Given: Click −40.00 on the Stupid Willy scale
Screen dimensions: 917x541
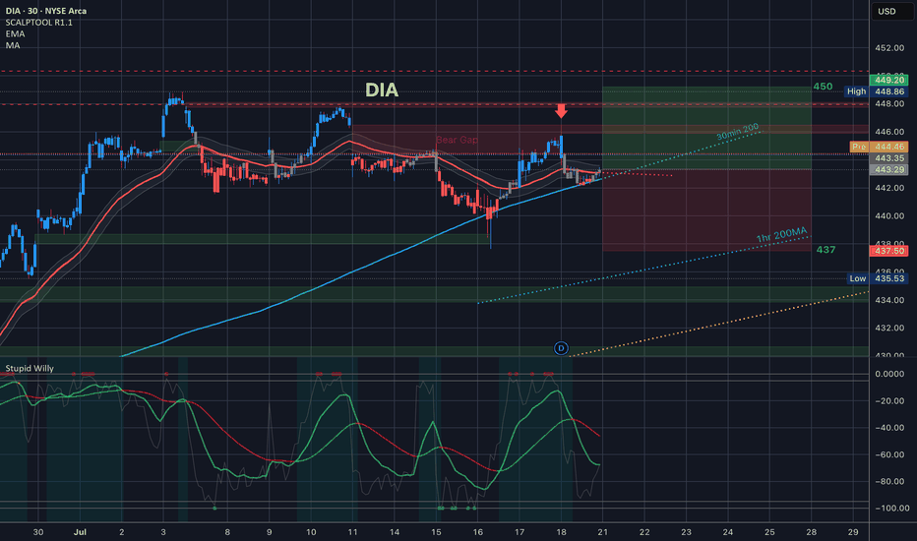Looking at the screenshot, I should pyautogui.click(x=889, y=428).
